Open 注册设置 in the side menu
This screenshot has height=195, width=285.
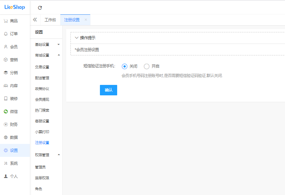click(x=42, y=142)
